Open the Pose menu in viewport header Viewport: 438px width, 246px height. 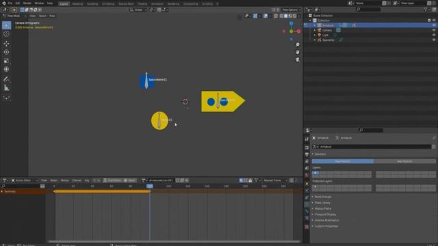point(52,16)
